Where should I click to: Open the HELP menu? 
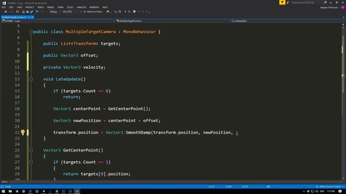(105, 7)
